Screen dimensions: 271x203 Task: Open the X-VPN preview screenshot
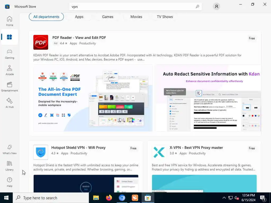click(x=204, y=184)
